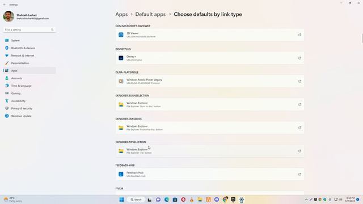
Task: Select the 3D Viewer default row
Action: pos(210,35)
